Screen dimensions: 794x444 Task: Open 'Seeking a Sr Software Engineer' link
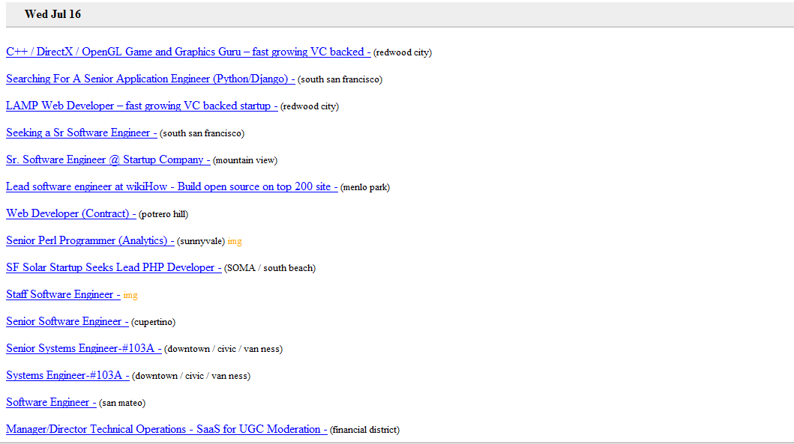click(x=82, y=133)
